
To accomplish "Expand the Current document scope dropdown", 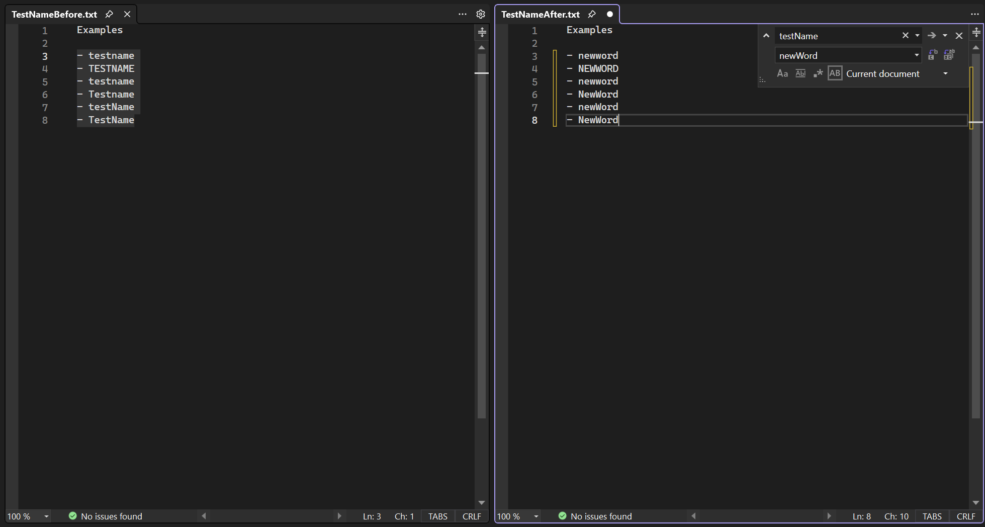I will (x=945, y=73).
